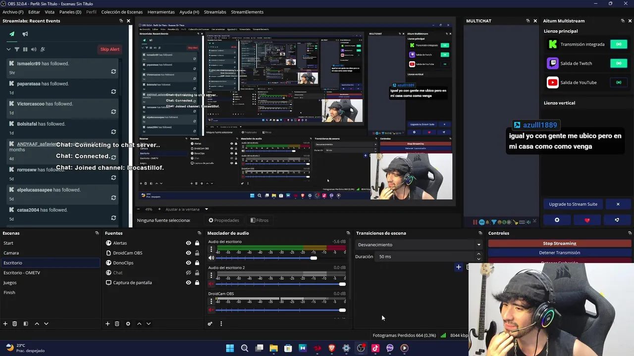Replay the paparataaa follow alert
This screenshot has width=634, height=356.
tap(113, 92)
